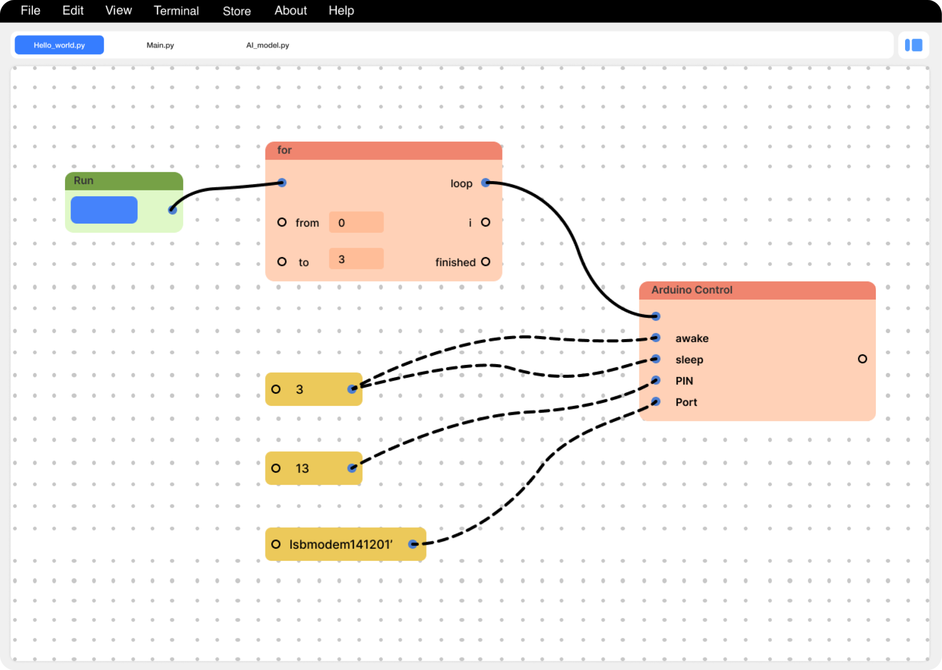The image size is (942, 670).
Task: Switch to the AI_model.py tab
Action: click(x=268, y=45)
